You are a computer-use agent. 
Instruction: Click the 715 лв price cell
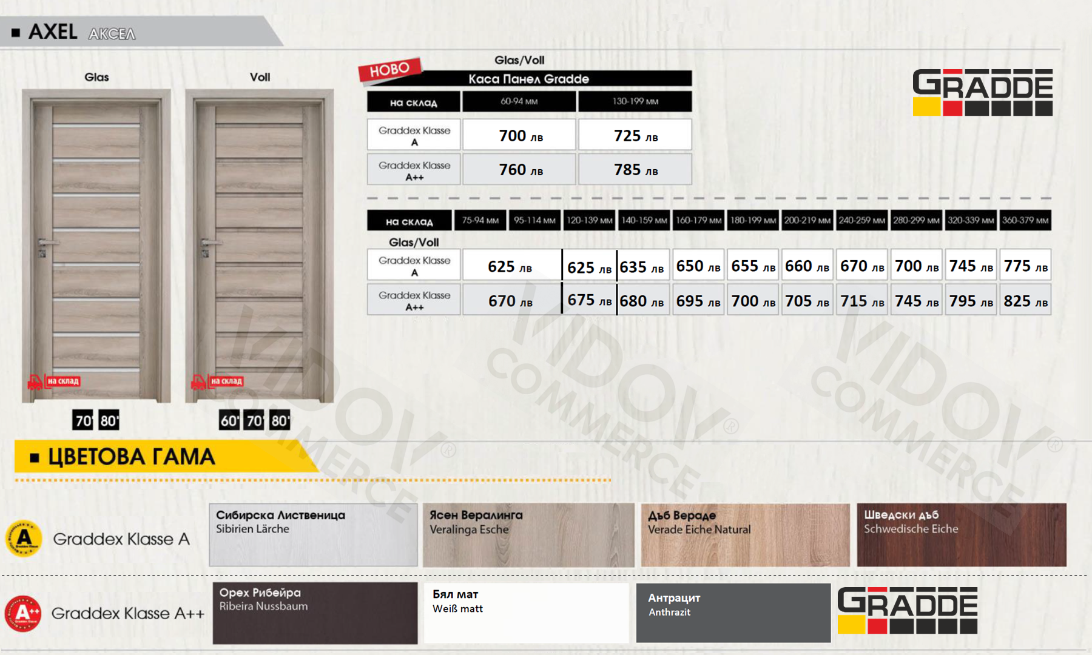pyautogui.click(x=861, y=300)
